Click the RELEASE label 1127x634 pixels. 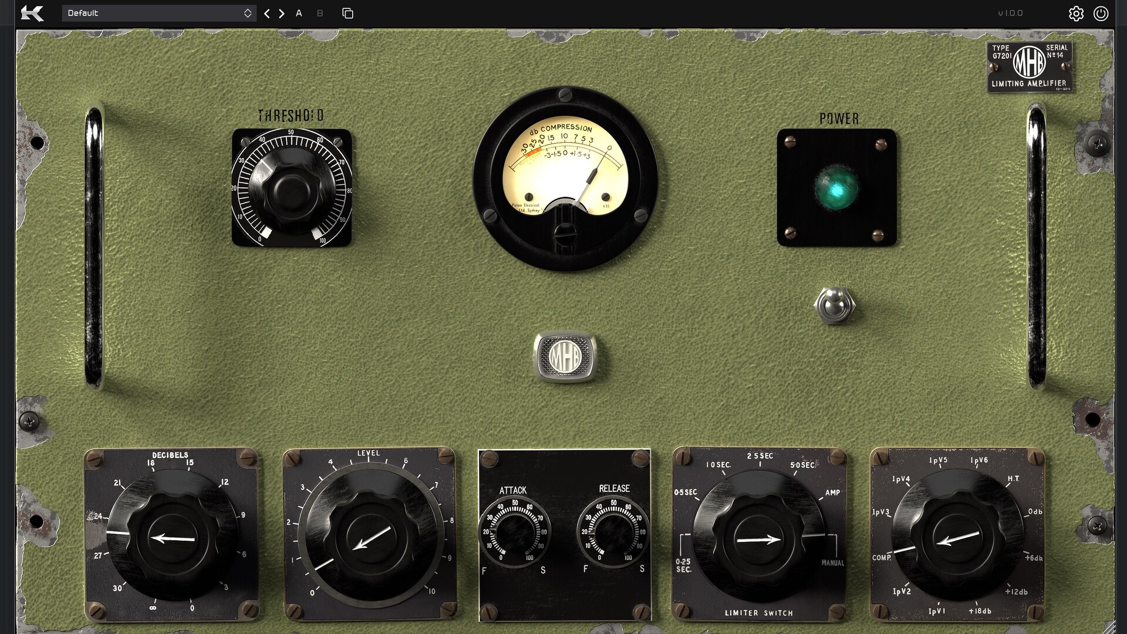(x=614, y=488)
